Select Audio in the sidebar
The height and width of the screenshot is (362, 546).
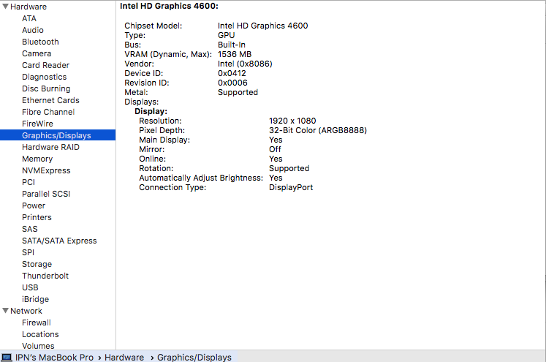(33, 30)
